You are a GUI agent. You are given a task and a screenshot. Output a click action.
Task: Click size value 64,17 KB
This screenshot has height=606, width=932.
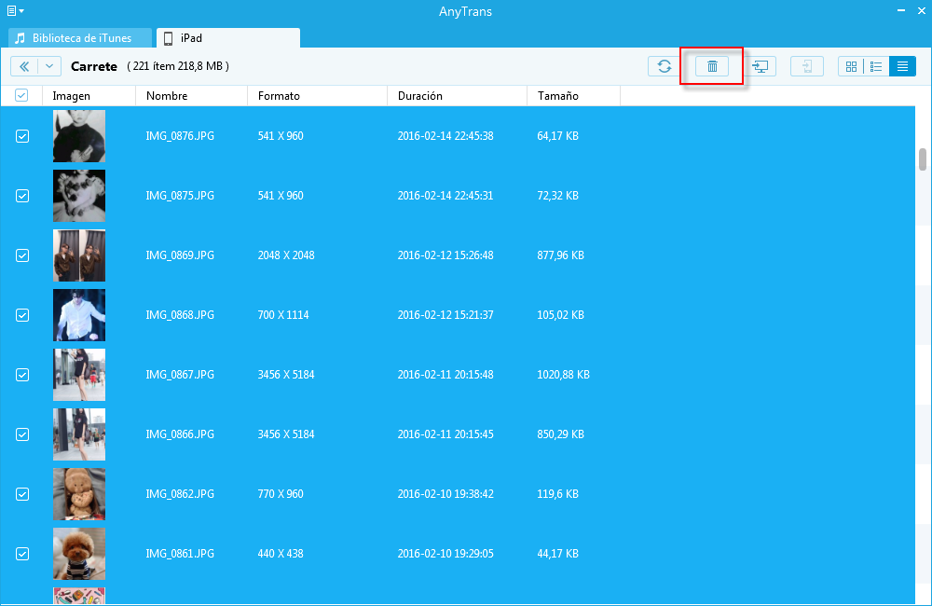tap(557, 136)
